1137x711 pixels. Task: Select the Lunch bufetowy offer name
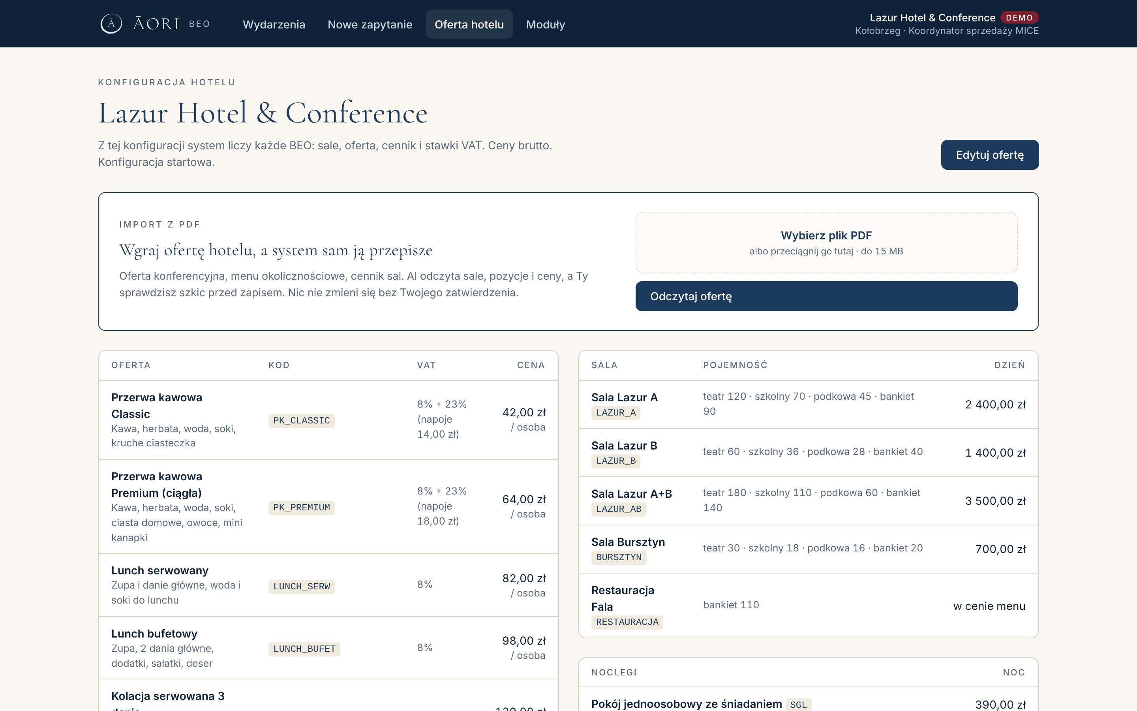point(154,634)
